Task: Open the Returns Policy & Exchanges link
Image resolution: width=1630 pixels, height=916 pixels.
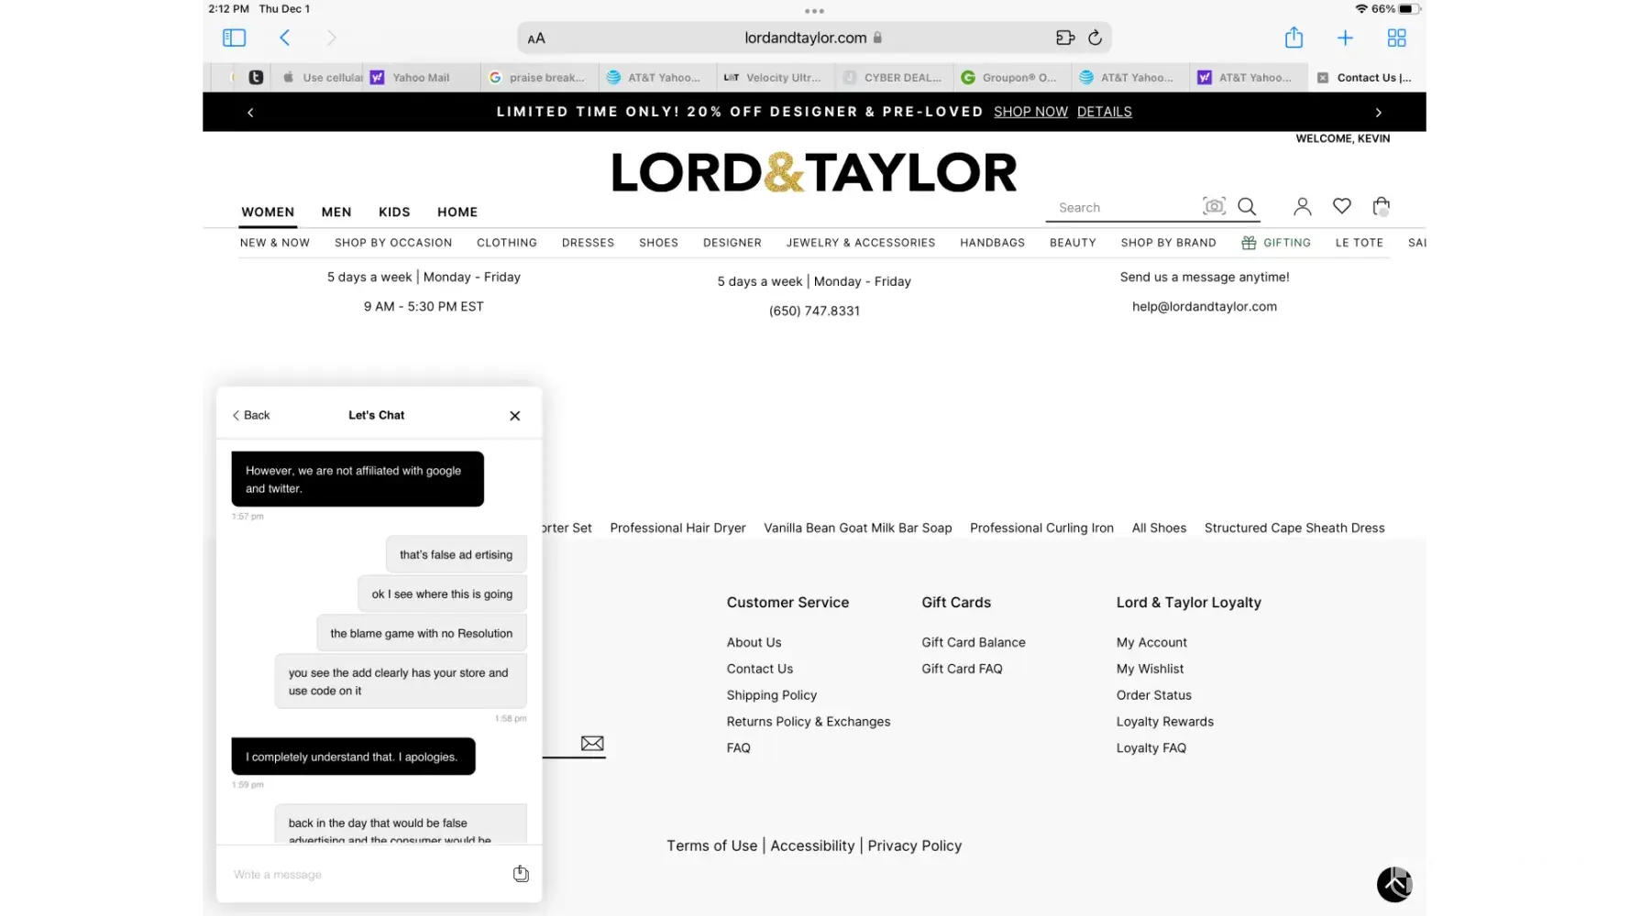Action: point(808,722)
